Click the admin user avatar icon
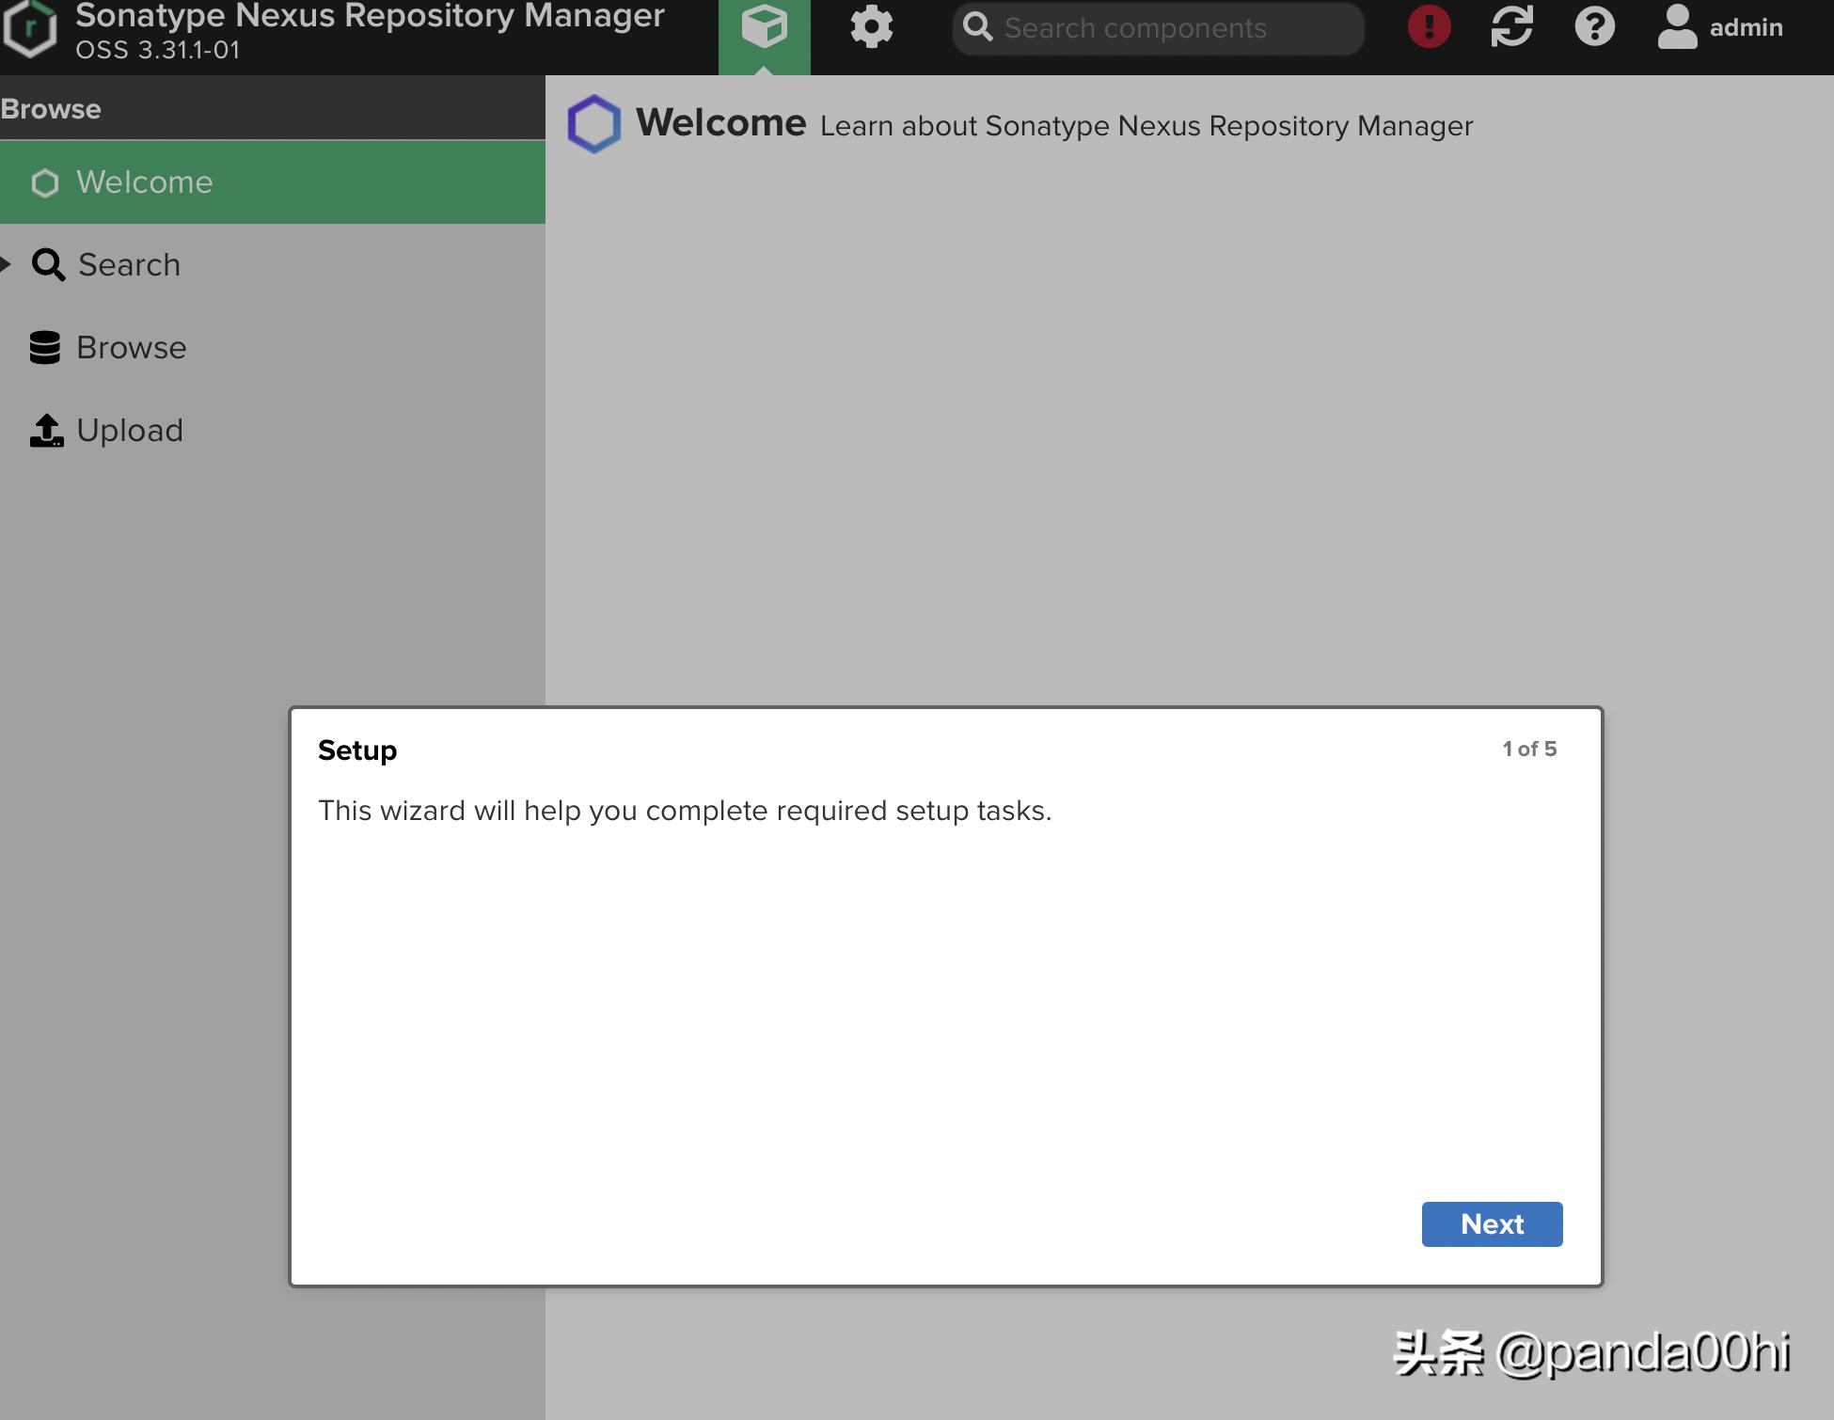The width and height of the screenshot is (1834, 1420). coord(1677,27)
